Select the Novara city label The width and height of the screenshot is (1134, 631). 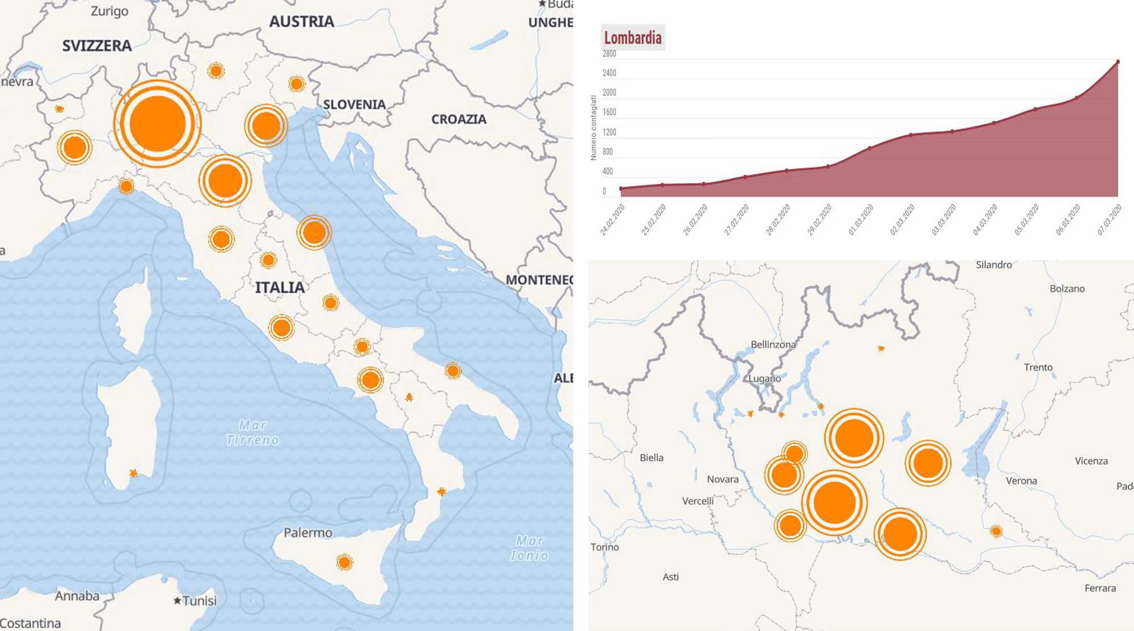click(722, 479)
